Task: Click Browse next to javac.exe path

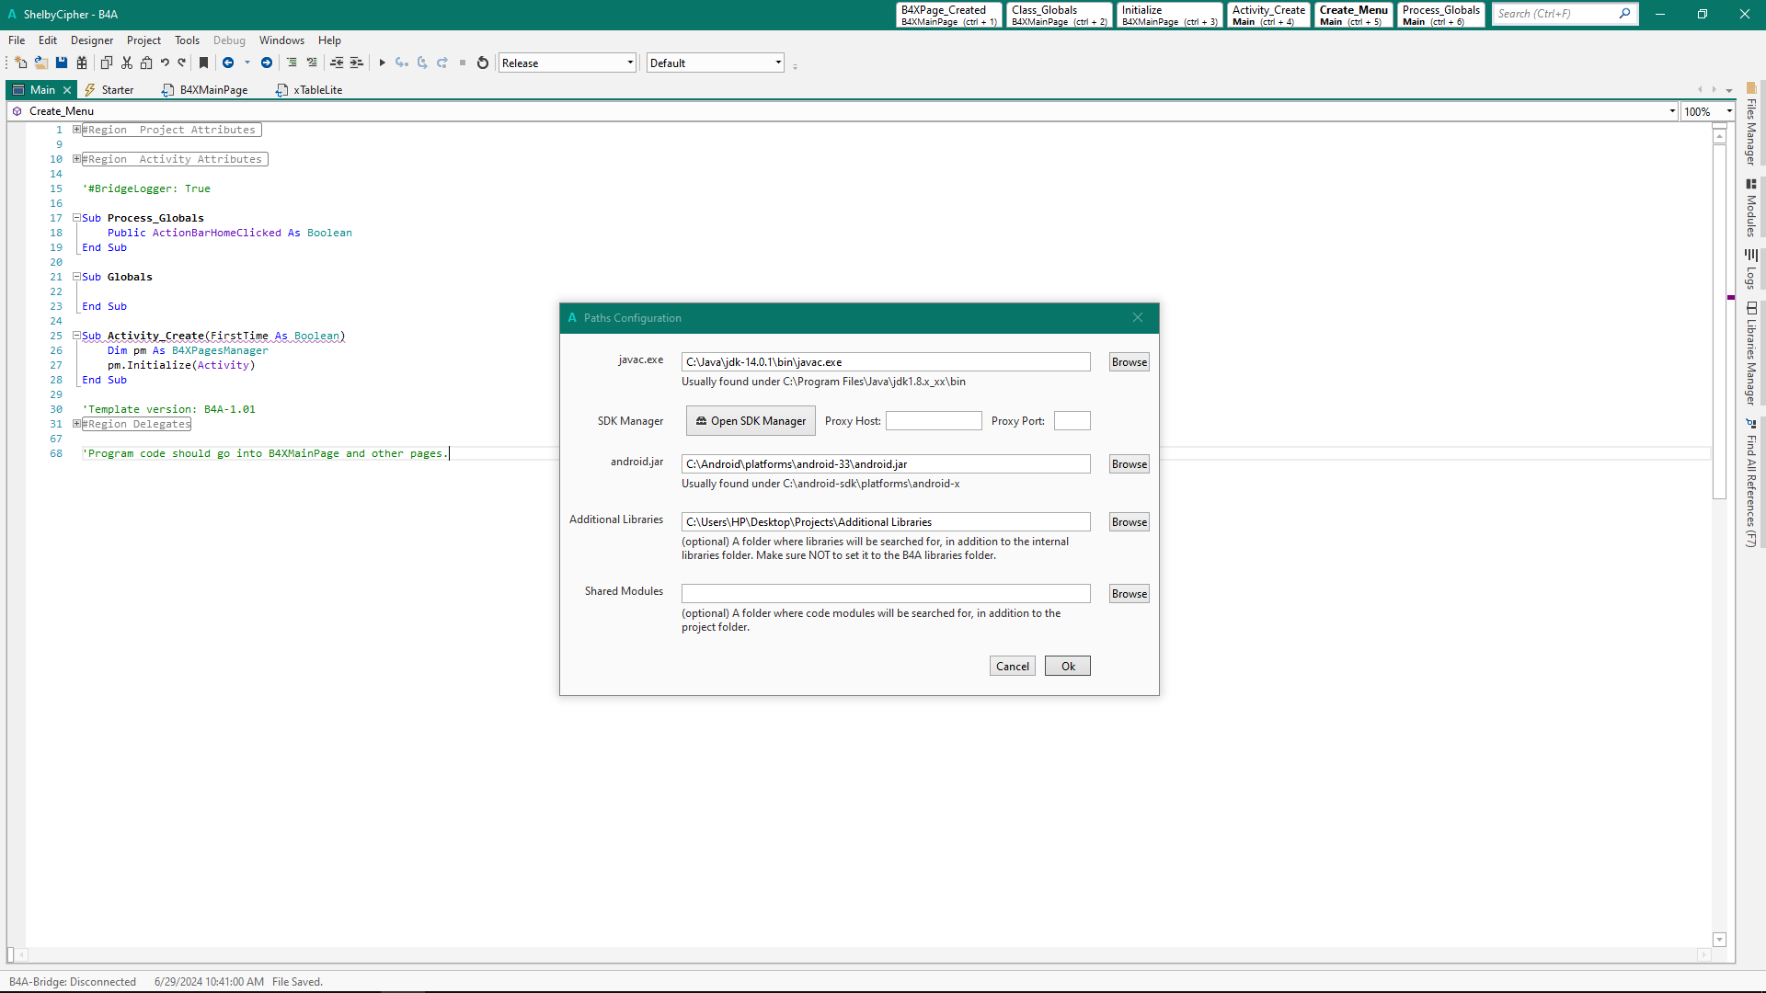Action: point(1129,362)
